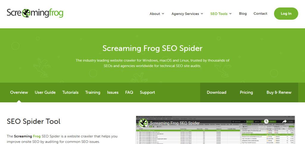Open the Pricing page
The width and height of the screenshot is (305, 144).
(x=246, y=92)
